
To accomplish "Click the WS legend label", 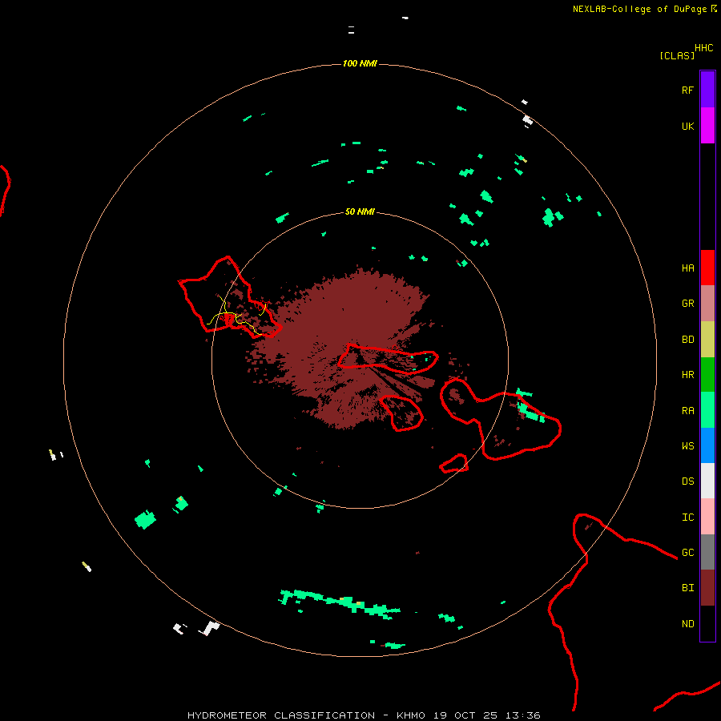I will point(687,446).
